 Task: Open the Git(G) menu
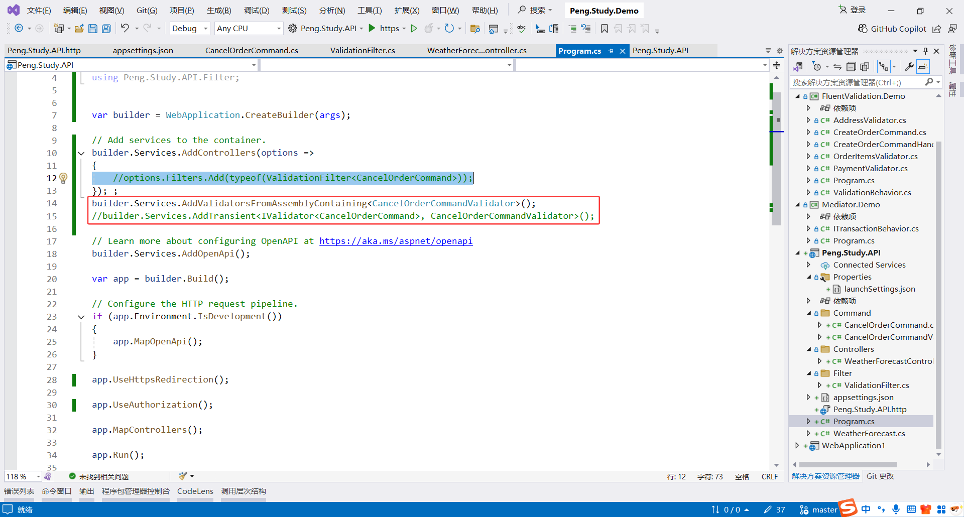[147, 10]
